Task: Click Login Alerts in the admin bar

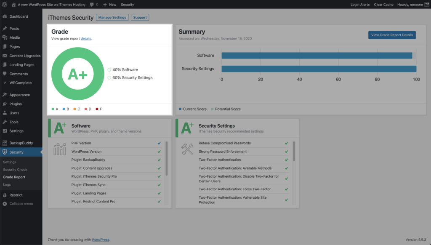Action: pyautogui.click(x=360, y=5)
